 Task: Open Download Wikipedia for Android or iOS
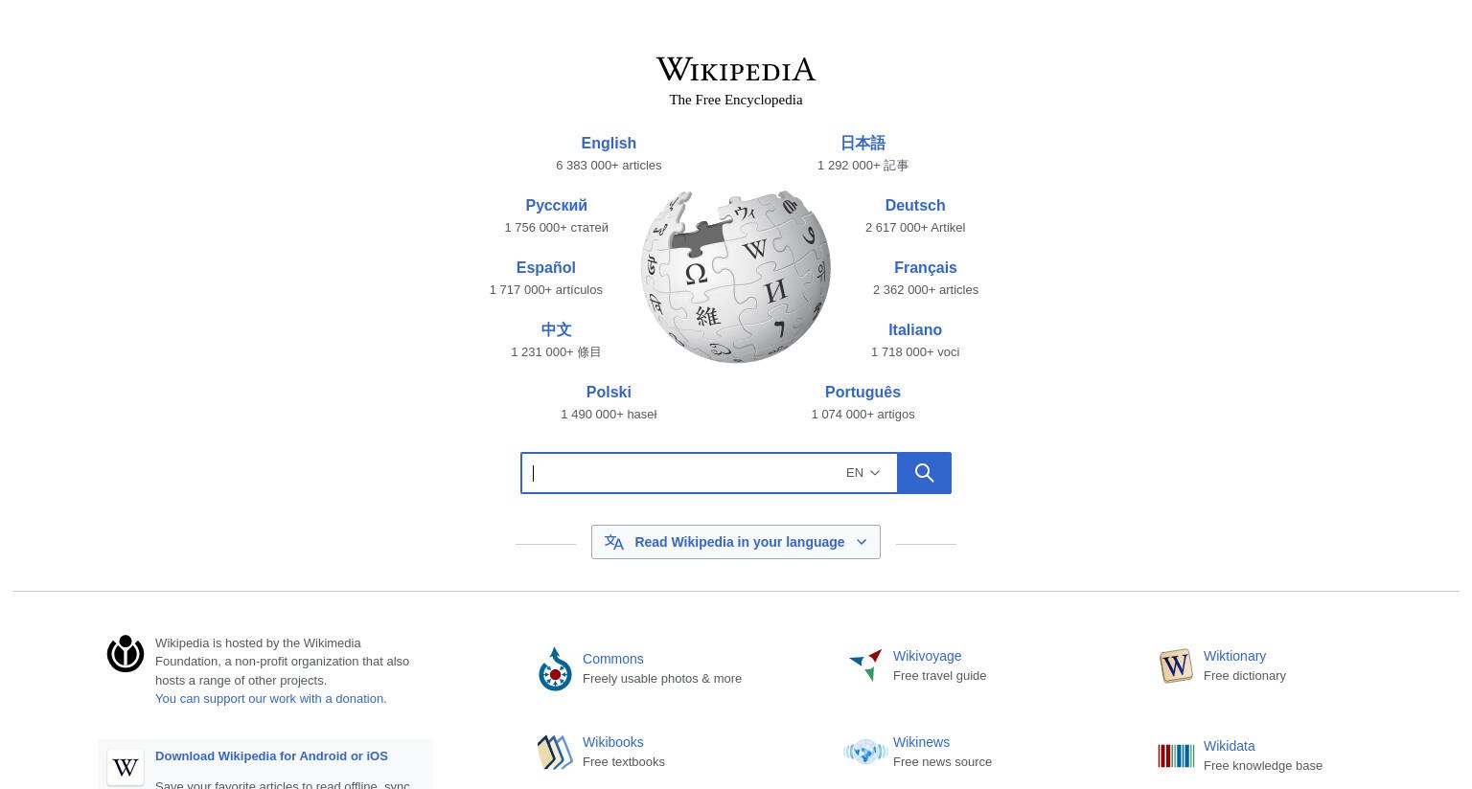pyautogui.click(x=271, y=756)
